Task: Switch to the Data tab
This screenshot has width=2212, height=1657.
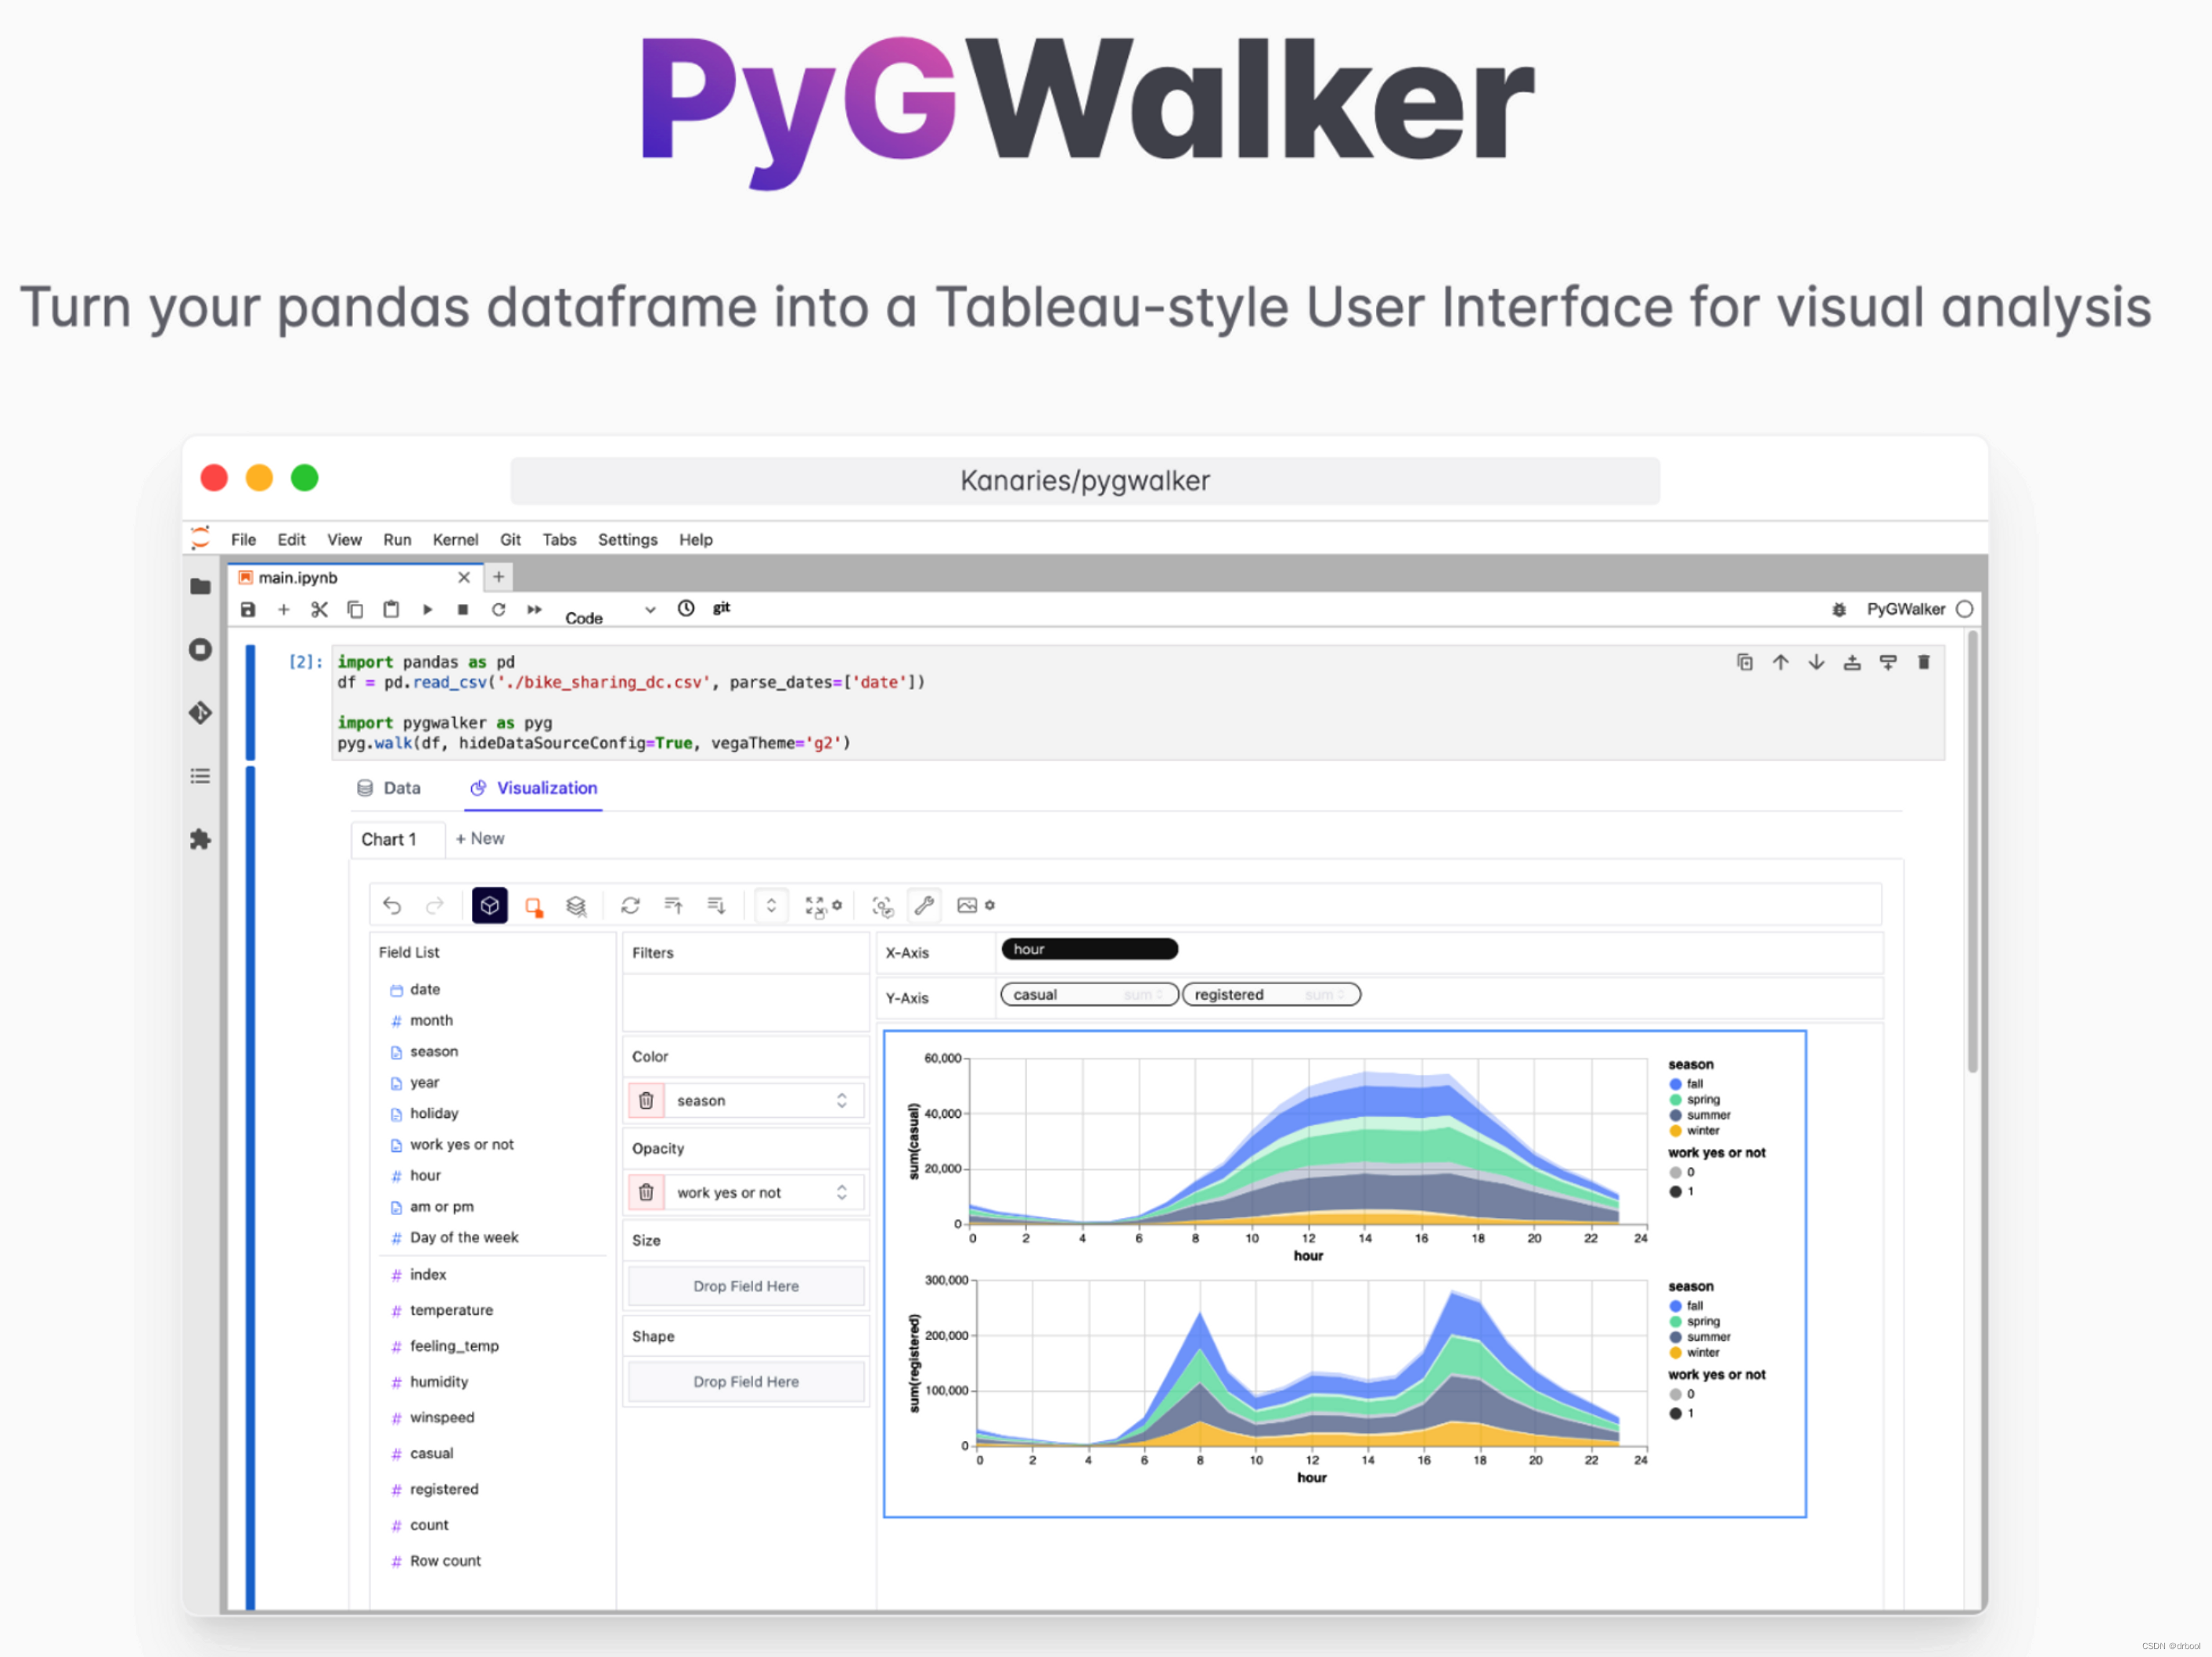Action: pyautogui.click(x=389, y=788)
